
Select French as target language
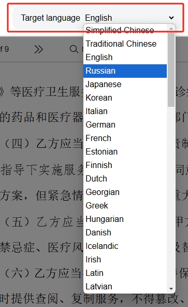point(125,138)
